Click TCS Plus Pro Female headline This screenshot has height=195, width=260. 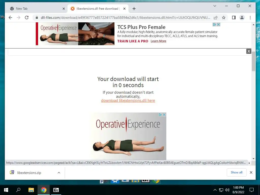(141, 27)
